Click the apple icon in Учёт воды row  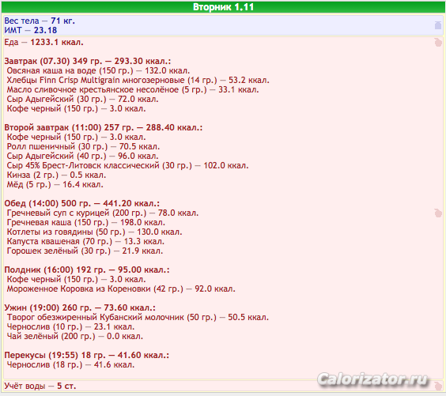[x=438, y=386]
